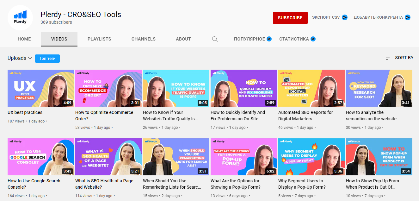Viewport: 419px width, 201px height.
Task: Open the channel search magnifier icon
Action: click(215, 39)
